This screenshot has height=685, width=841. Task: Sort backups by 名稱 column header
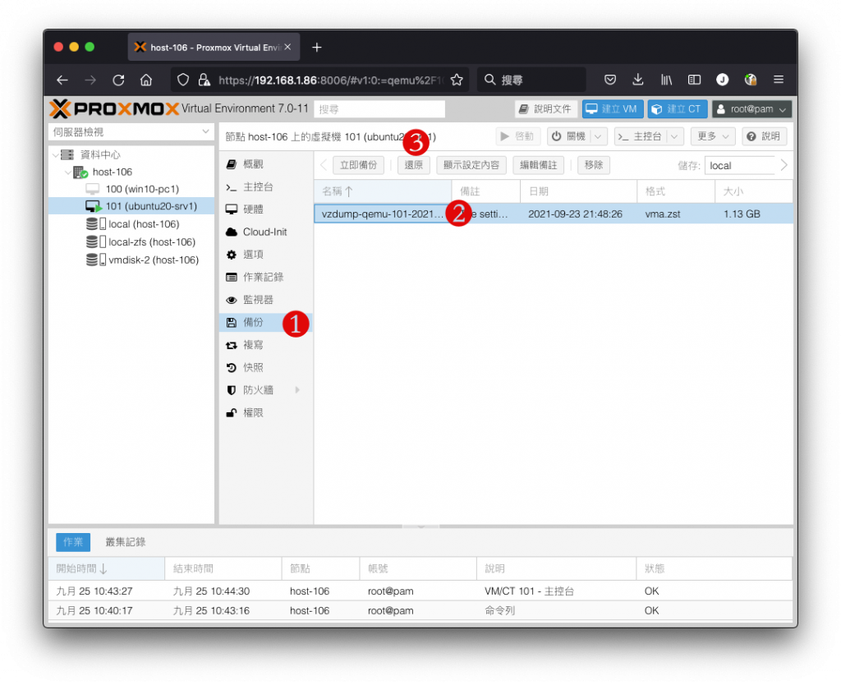[x=383, y=191]
